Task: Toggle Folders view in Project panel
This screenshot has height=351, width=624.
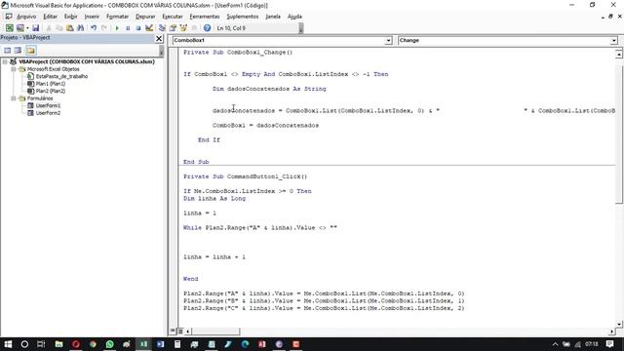Action: click(x=30, y=50)
